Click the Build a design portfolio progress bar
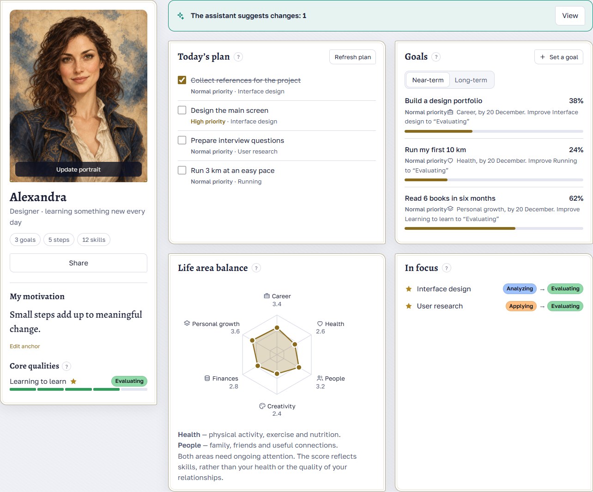 pyautogui.click(x=494, y=131)
